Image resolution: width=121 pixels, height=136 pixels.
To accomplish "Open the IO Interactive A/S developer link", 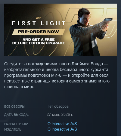I will (62, 124).
